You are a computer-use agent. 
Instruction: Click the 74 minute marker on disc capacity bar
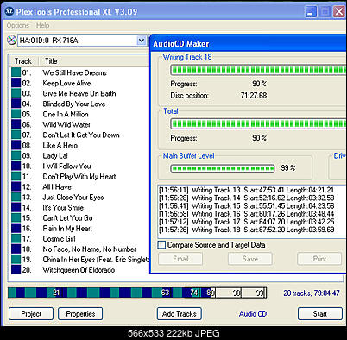pos(194,293)
